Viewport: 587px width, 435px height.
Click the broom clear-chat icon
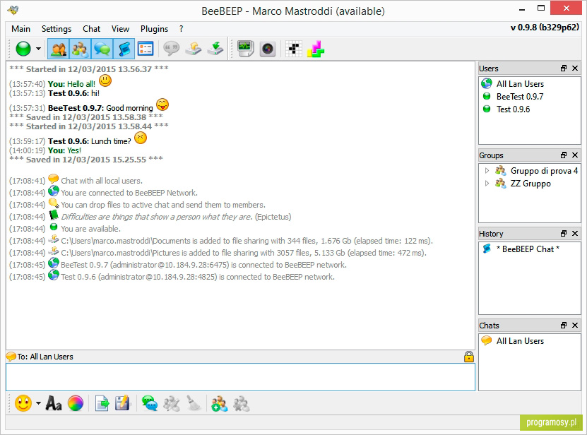pos(194,403)
